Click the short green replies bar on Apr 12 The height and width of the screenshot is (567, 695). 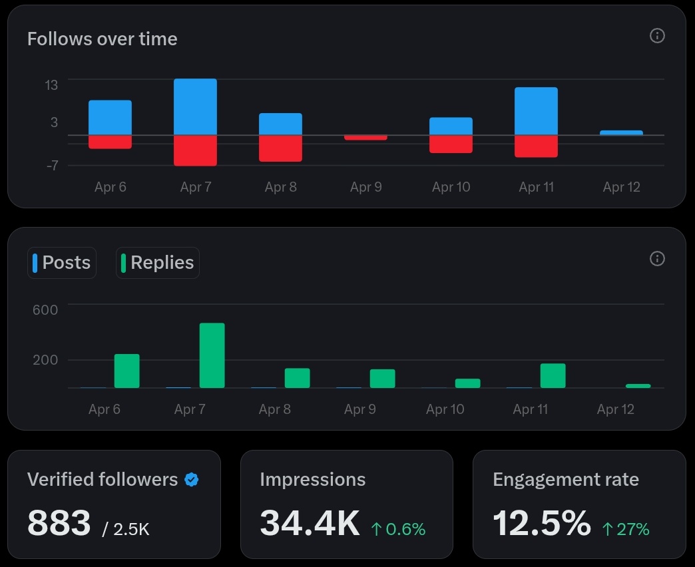click(638, 385)
